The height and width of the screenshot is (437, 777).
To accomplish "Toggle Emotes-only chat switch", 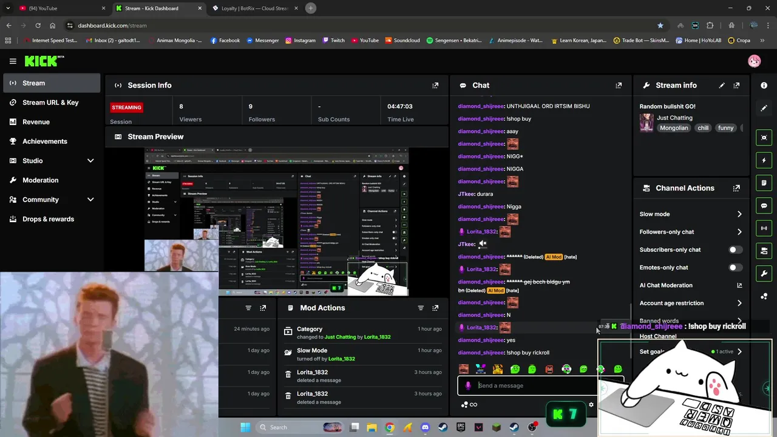I will pos(735,268).
